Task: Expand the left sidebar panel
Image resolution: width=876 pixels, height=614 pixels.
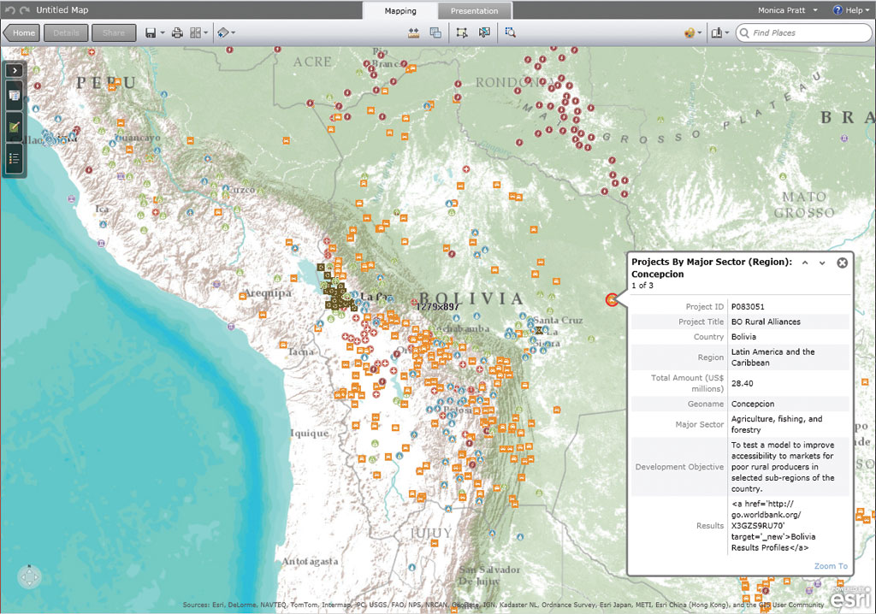Action: (15, 69)
